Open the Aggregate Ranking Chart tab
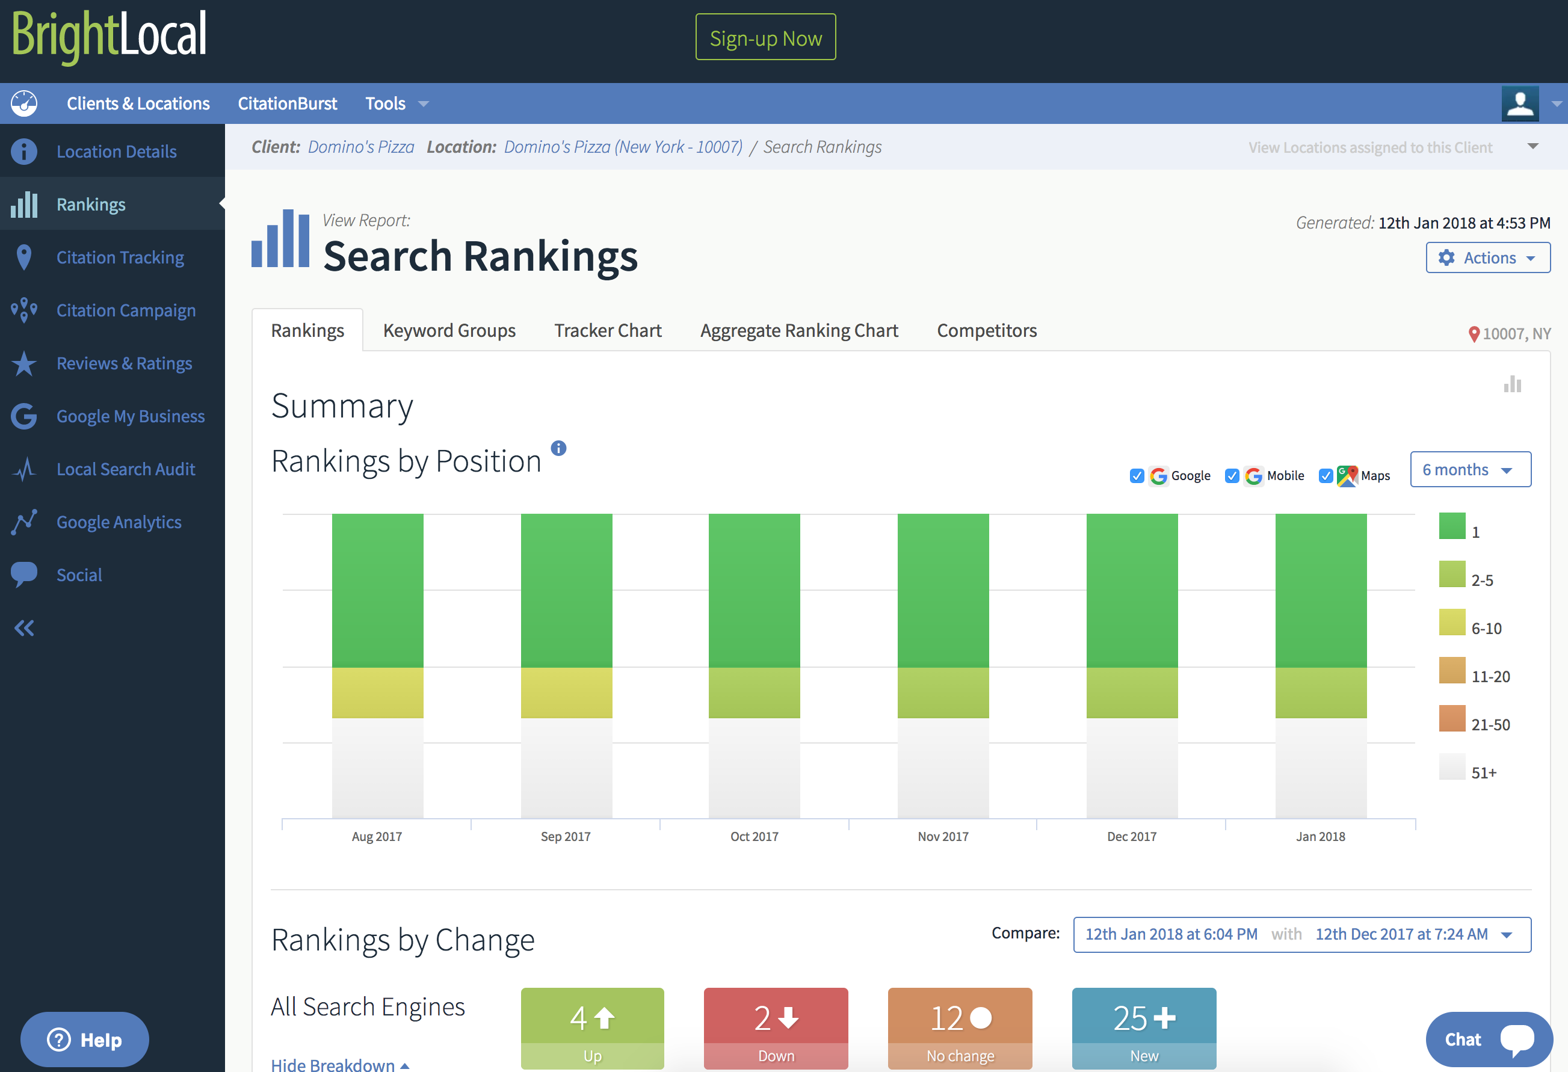This screenshot has width=1568, height=1072. (799, 331)
